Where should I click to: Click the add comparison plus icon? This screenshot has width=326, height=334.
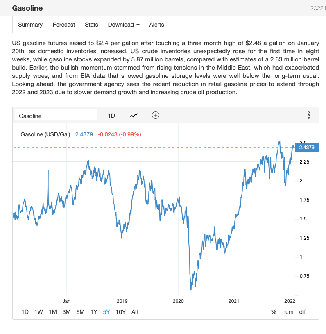(x=156, y=115)
